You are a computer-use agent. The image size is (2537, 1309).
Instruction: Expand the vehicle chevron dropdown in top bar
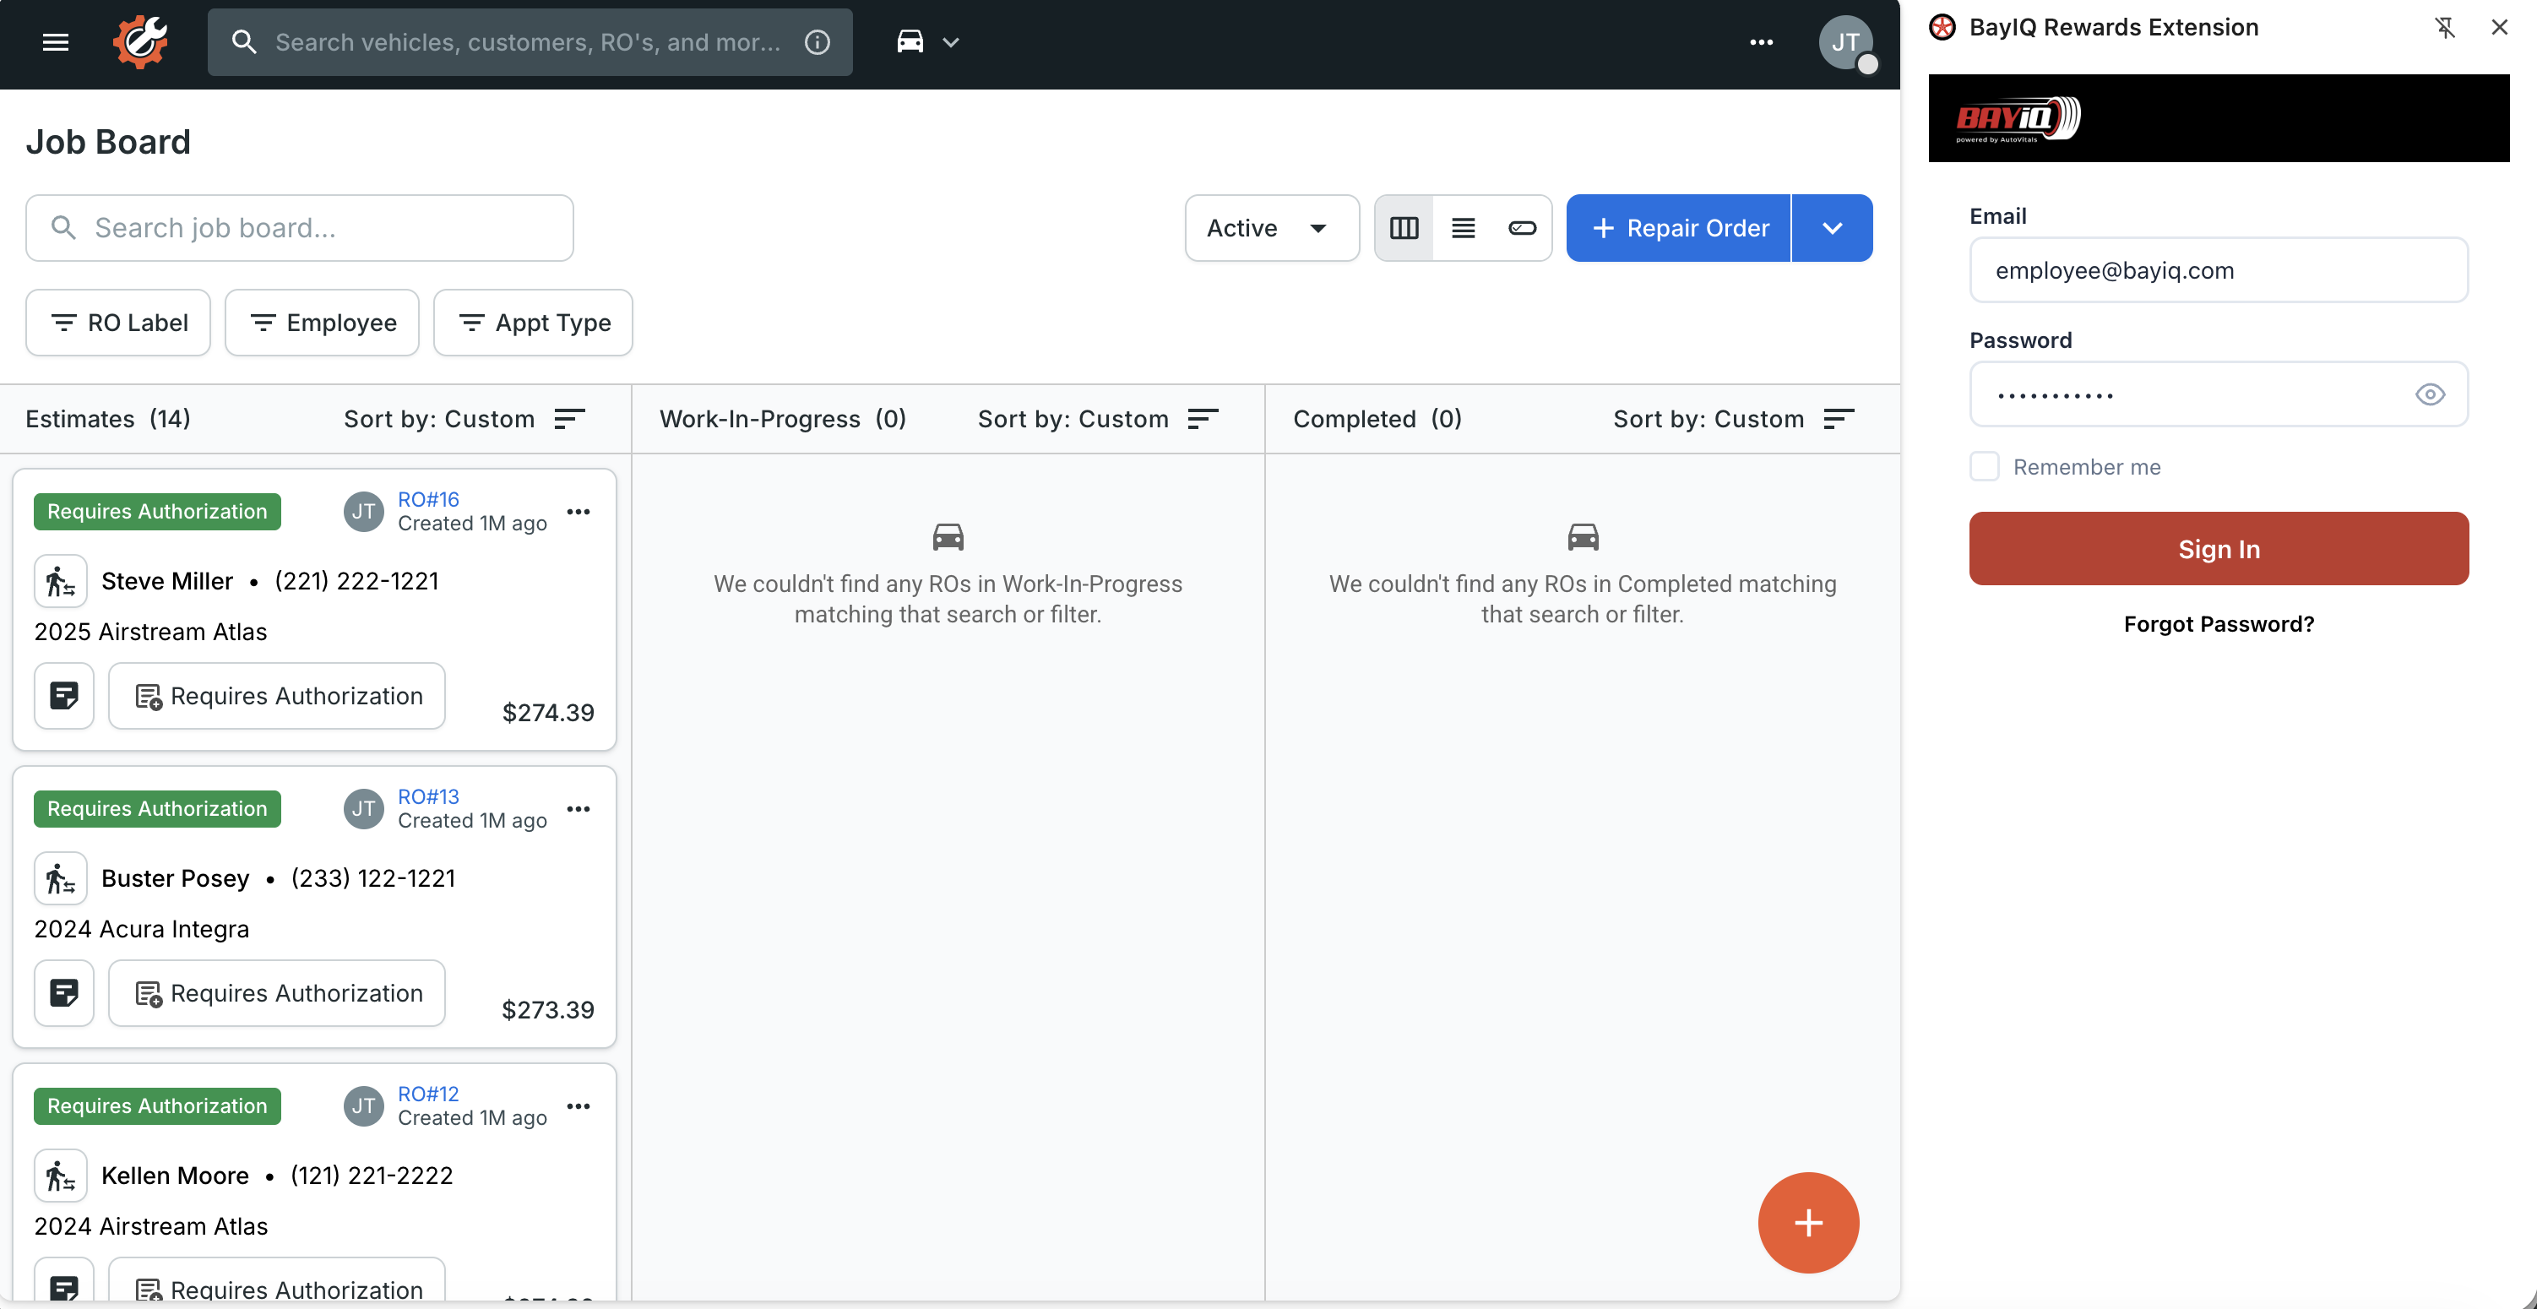[950, 42]
